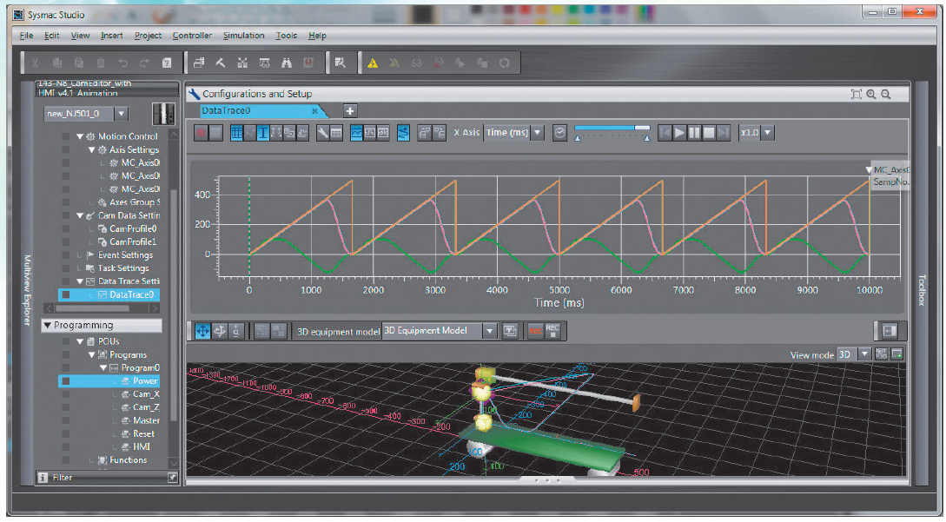Skip to start of trace playback

[665, 133]
